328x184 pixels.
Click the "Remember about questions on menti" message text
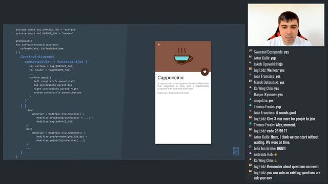coord(293,167)
